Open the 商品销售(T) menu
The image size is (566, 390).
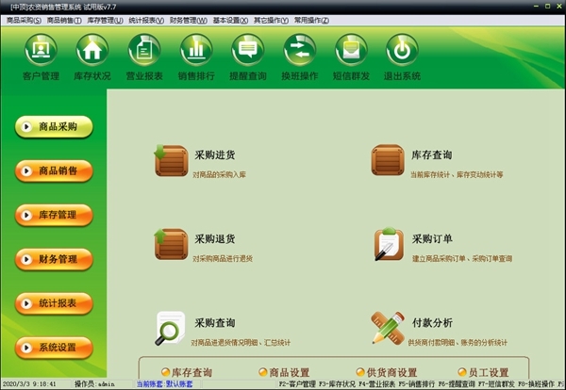click(64, 21)
